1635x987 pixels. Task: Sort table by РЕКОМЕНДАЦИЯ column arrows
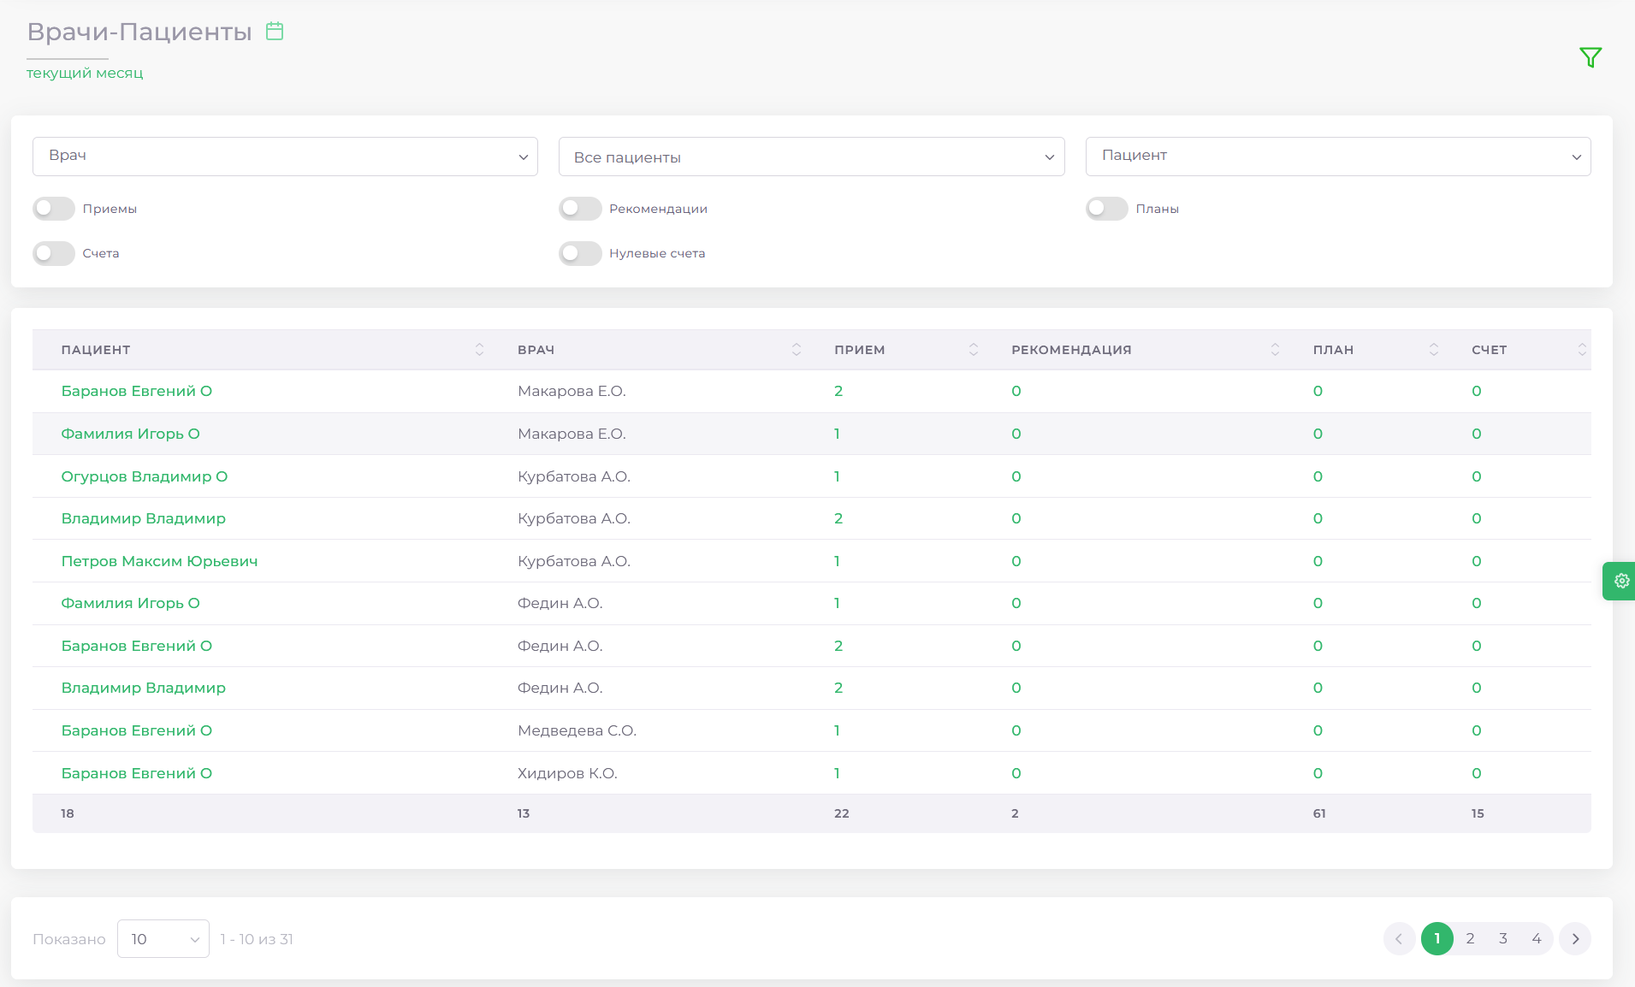1275,350
